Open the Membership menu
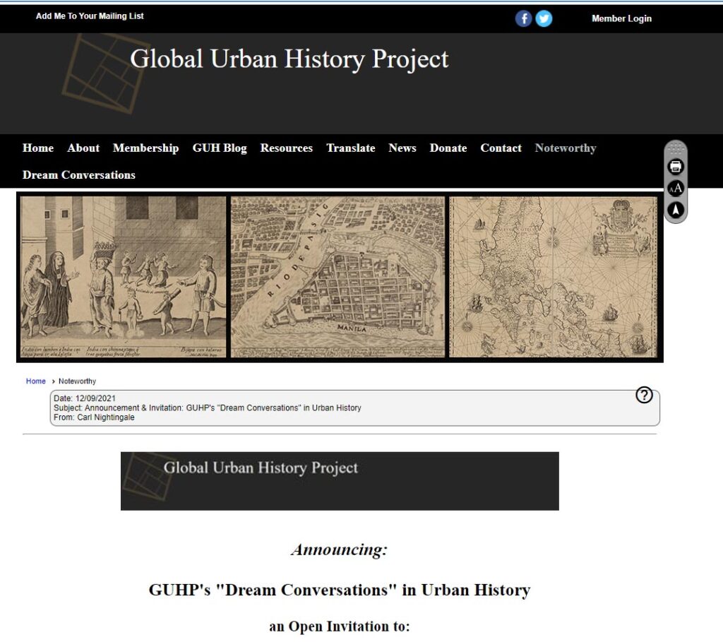The height and width of the screenshot is (642, 723). pos(145,148)
